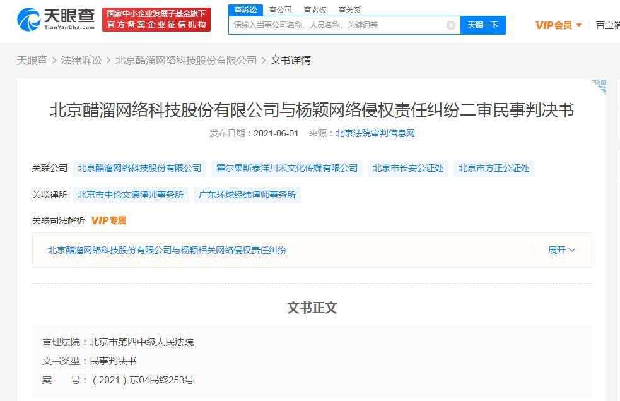
Task: Click the publish date 2021-06-01 text
Action: pos(276,133)
